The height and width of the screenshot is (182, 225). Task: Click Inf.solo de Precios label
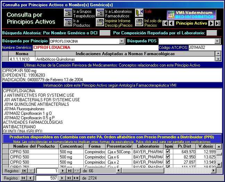click(x=153, y=23)
